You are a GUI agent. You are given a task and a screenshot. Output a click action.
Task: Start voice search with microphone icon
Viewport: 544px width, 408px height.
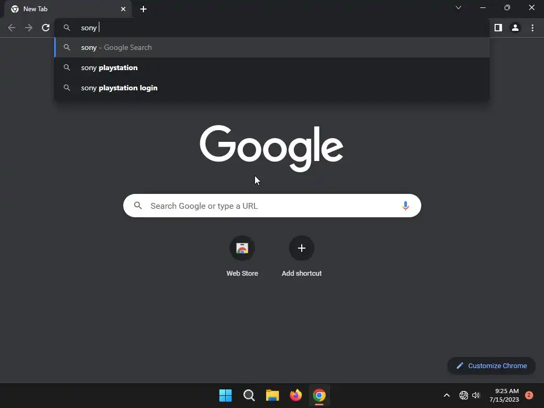(x=405, y=206)
